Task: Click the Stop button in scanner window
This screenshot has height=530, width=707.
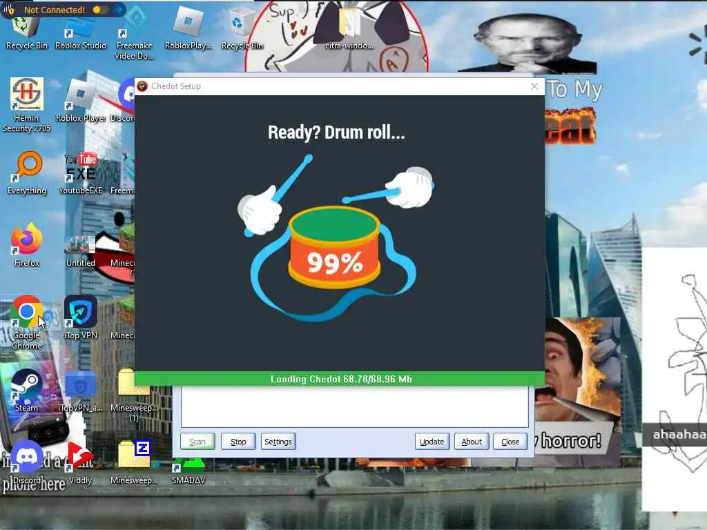Action: pyautogui.click(x=238, y=442)
